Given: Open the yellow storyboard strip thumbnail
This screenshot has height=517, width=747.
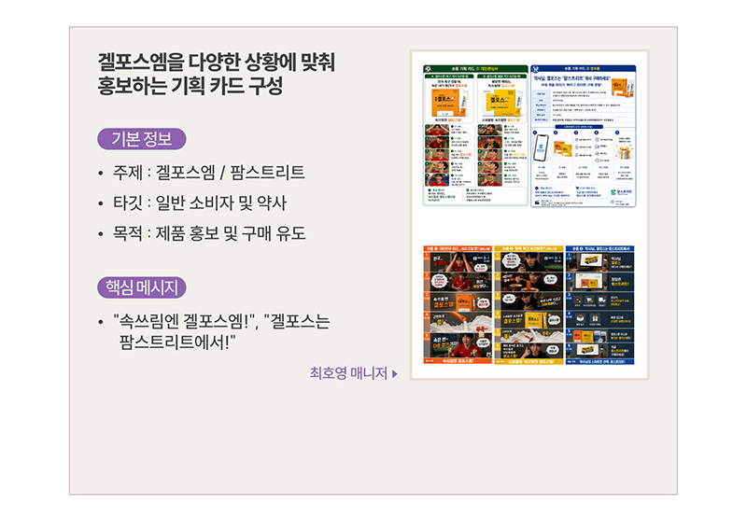Looking at the screenshot, I should (529, 305).
